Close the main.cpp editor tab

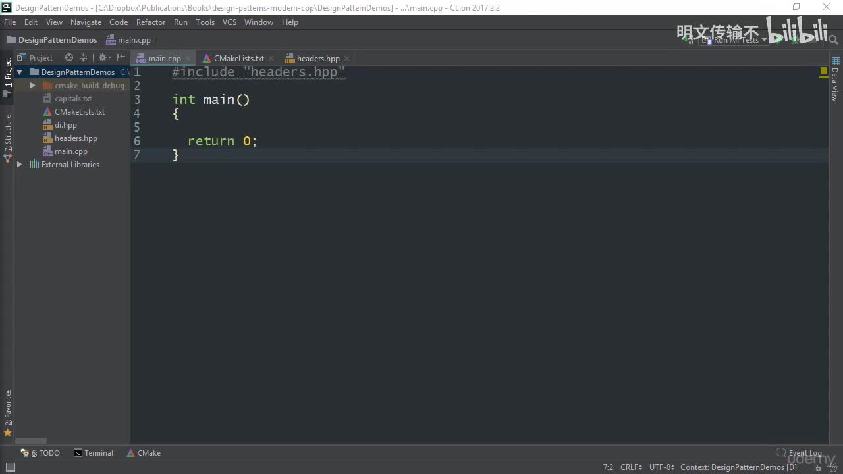click(x=188, y=59)
